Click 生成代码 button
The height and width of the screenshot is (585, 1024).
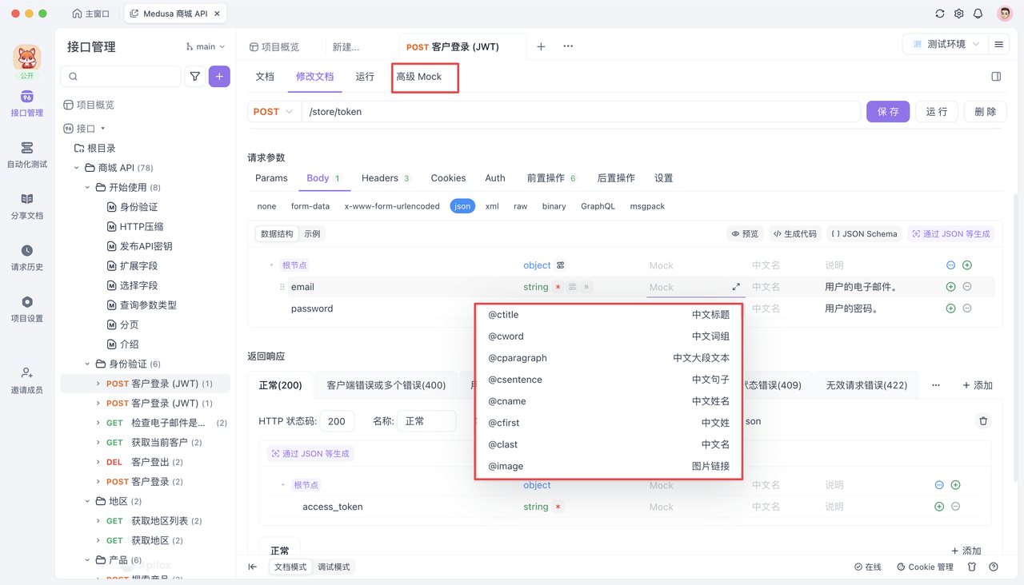(794, 234)
